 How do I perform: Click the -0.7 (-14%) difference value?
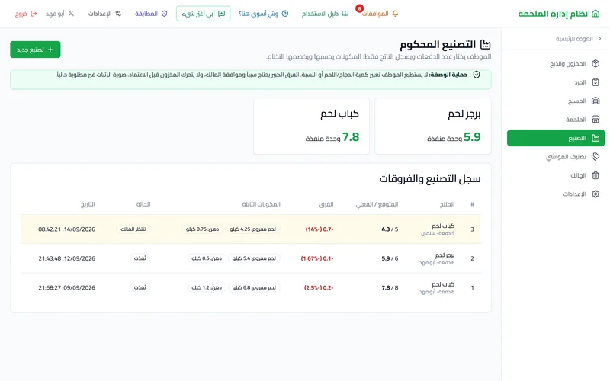[x=319, y=229]
